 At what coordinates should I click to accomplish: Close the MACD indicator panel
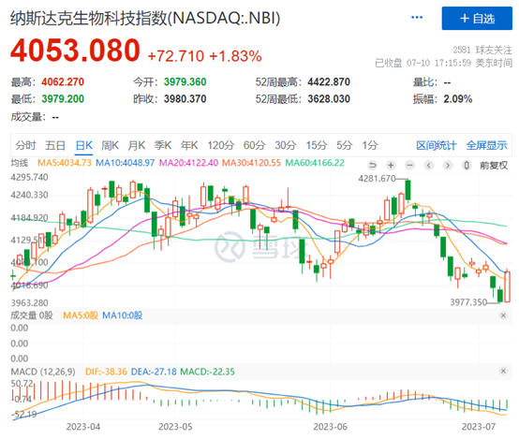503,372
